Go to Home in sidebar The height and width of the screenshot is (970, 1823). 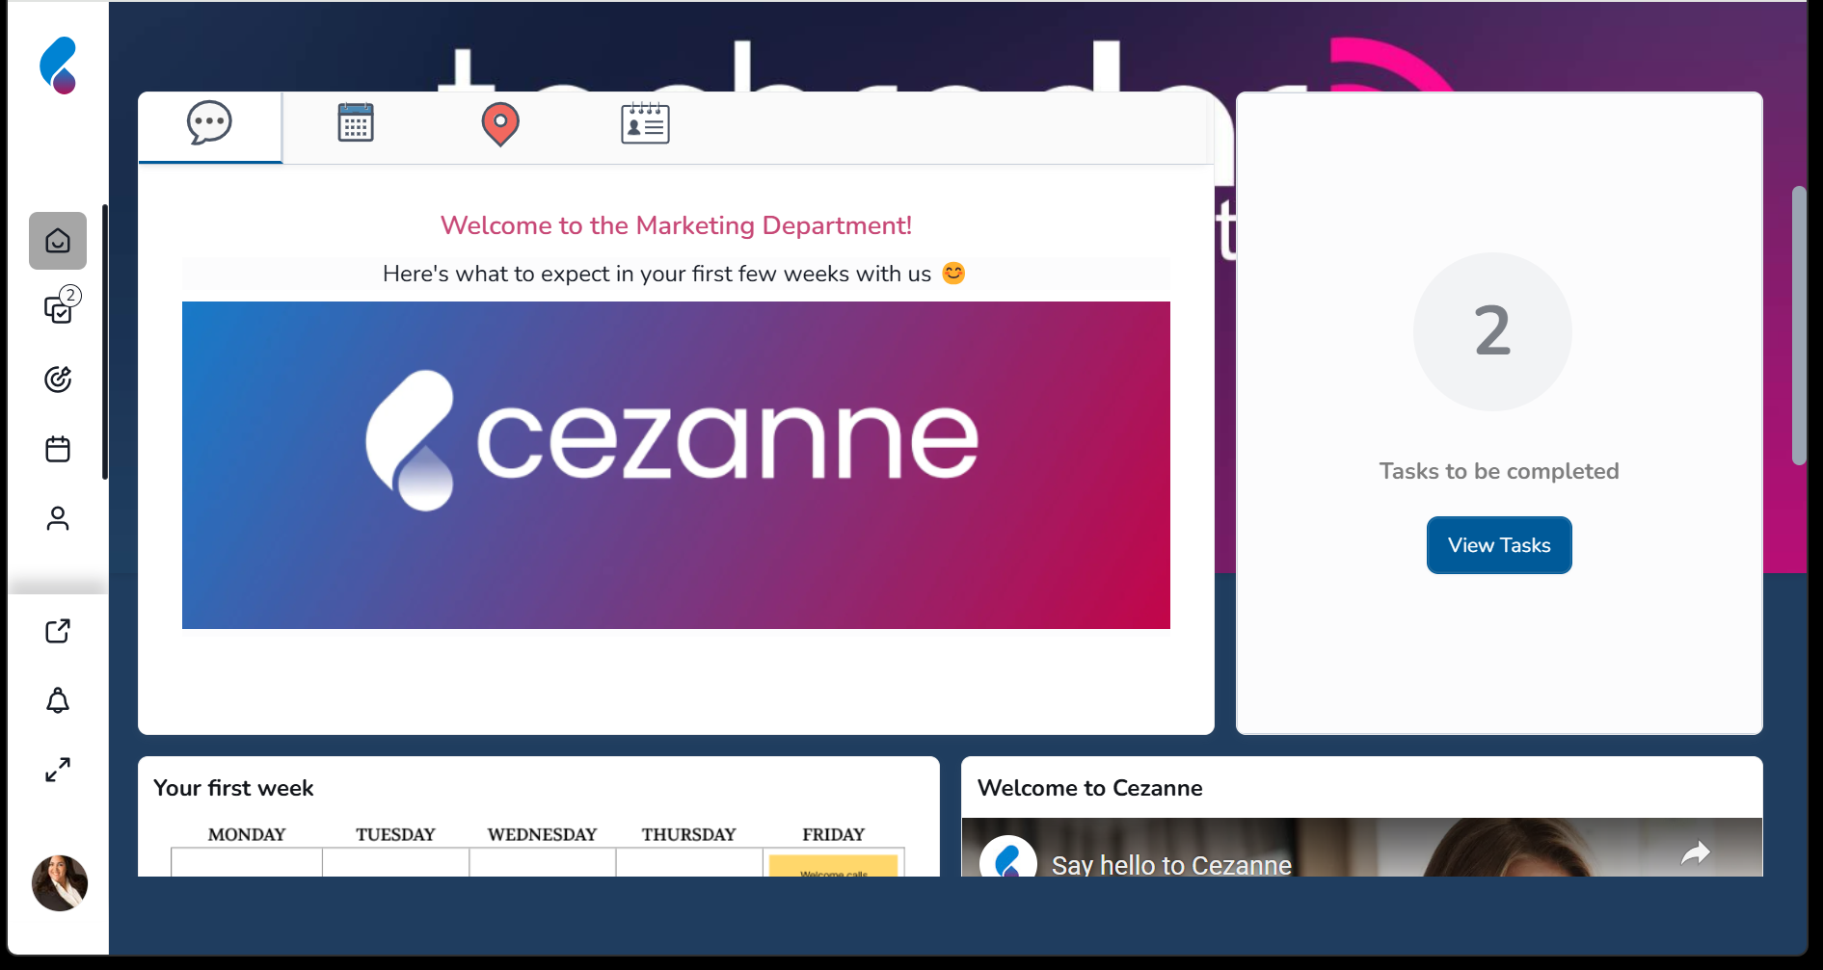[x=58, y=241]
